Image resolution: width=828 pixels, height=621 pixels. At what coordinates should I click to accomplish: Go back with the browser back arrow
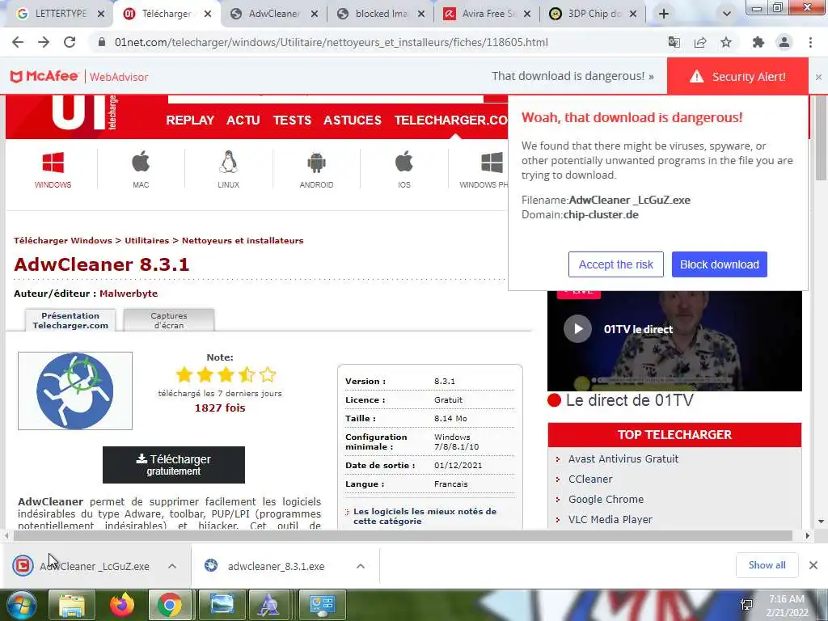(x=18, y=42)
